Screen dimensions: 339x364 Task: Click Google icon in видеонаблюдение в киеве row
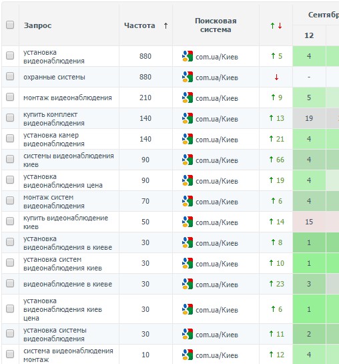coord(188,284)
